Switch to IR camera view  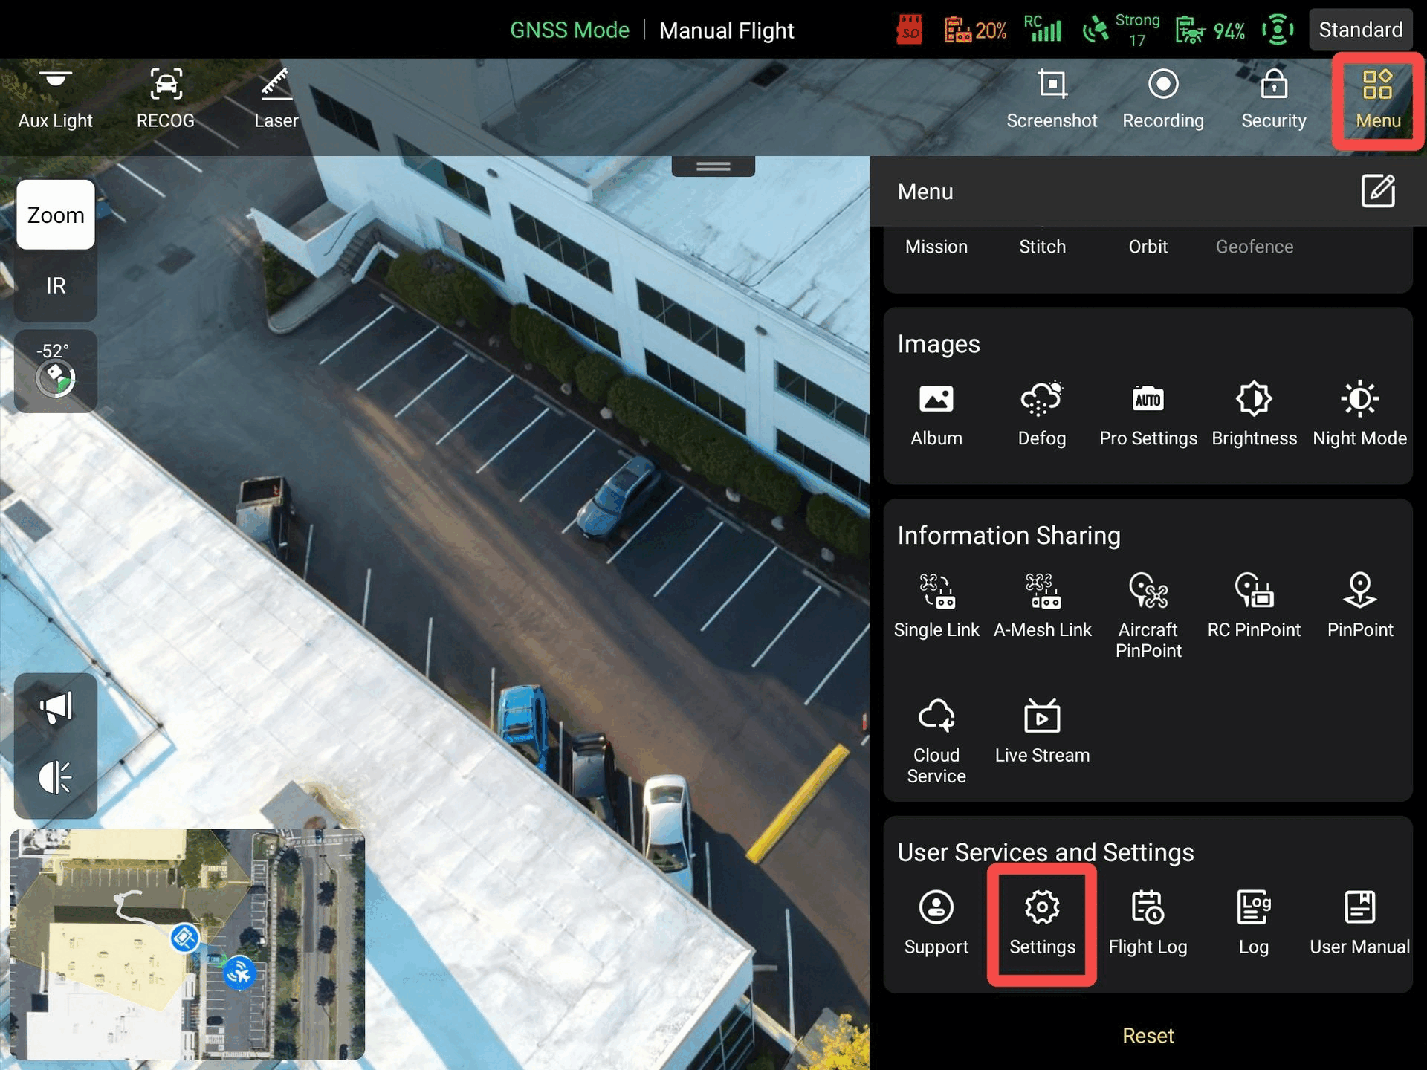click(56, 285)
